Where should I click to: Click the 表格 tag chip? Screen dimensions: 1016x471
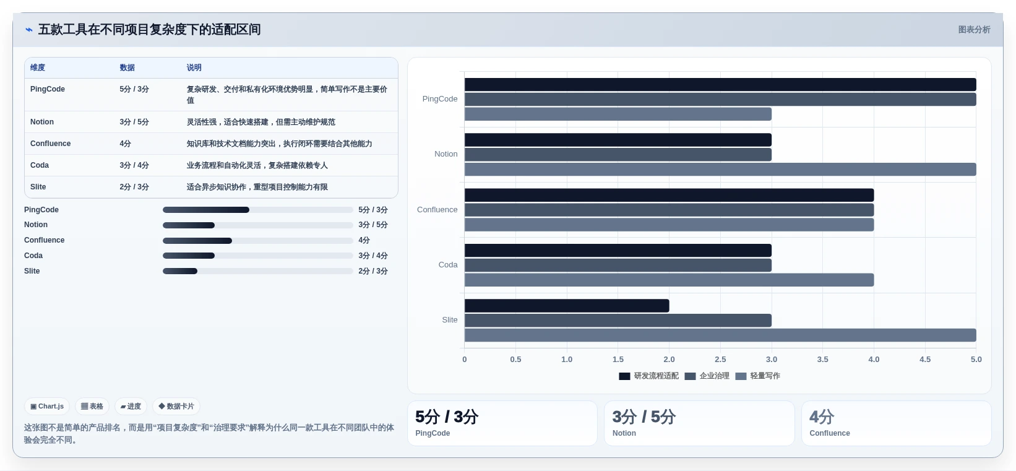(92, 407)
